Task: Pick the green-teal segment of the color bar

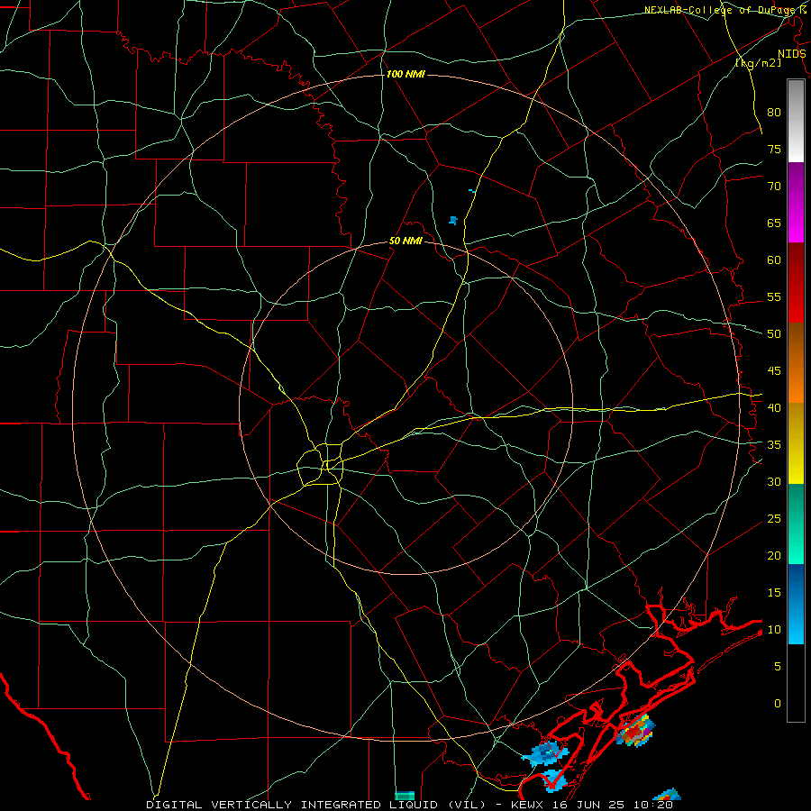Action: coord(796,524)
